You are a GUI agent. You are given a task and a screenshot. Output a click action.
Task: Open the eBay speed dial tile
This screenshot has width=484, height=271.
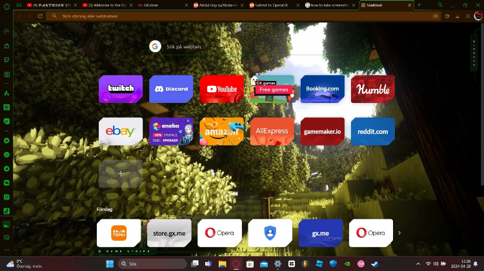point(121,131)
